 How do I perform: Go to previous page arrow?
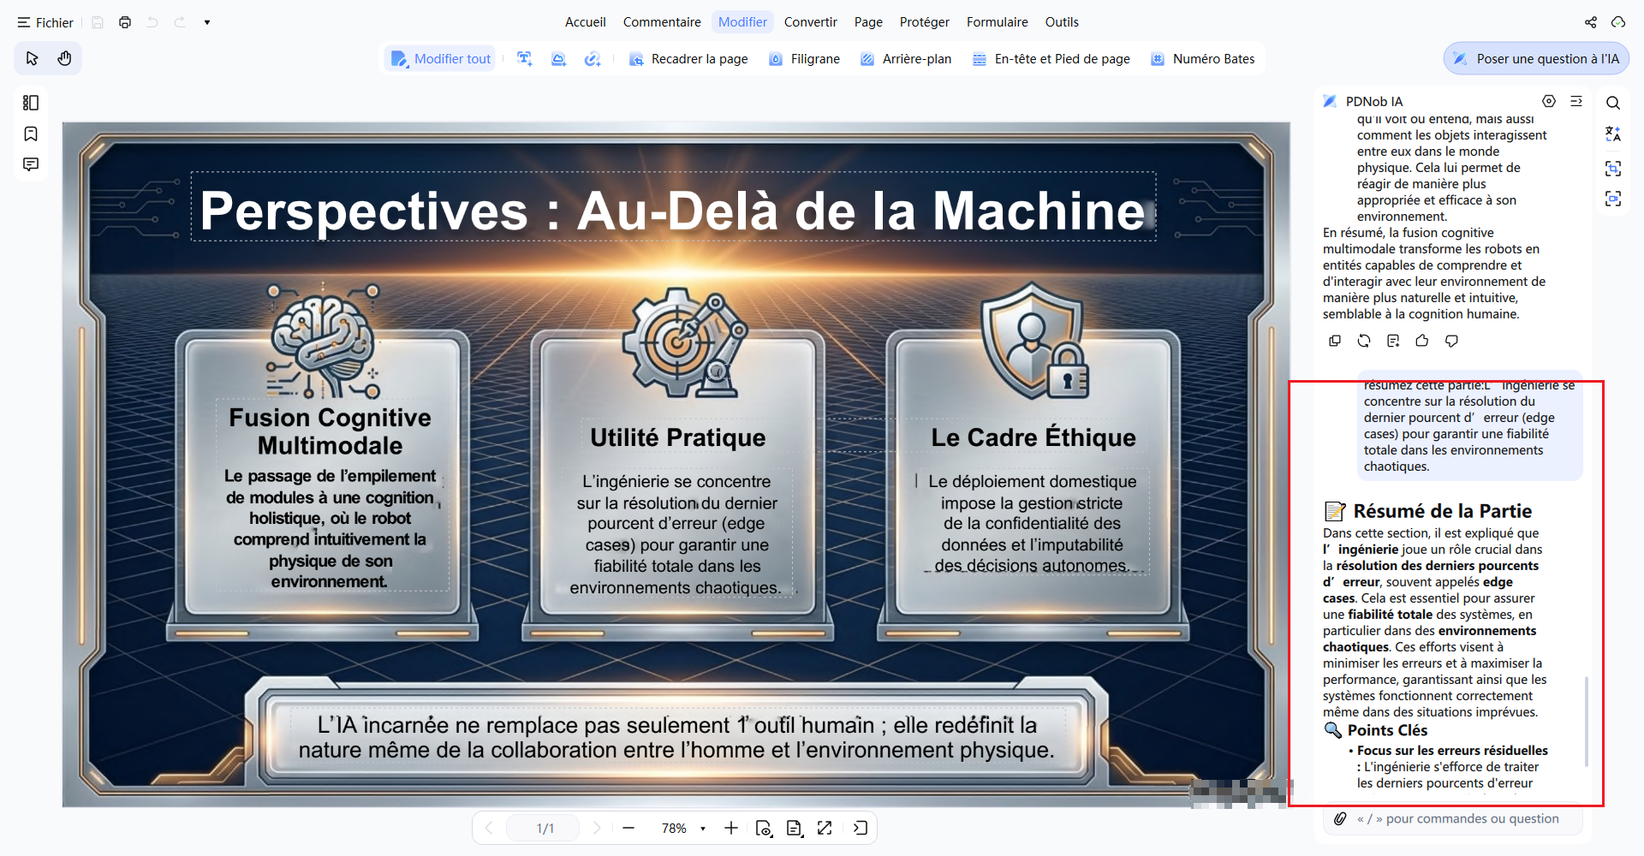tap(489, 828)
